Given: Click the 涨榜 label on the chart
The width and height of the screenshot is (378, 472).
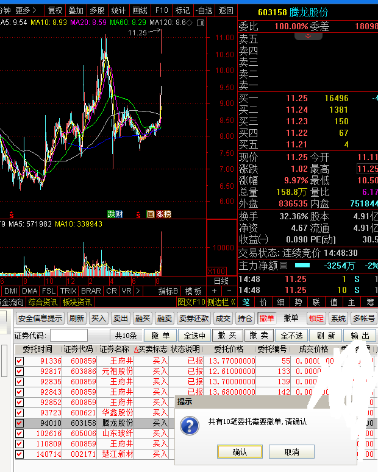Looking at the screenshot, I should (163, 214).
